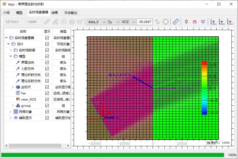The width and height of the screenshot is (238, 159).
Task: Click the 实时场数据 folder icon
Action: coord(16,50)
